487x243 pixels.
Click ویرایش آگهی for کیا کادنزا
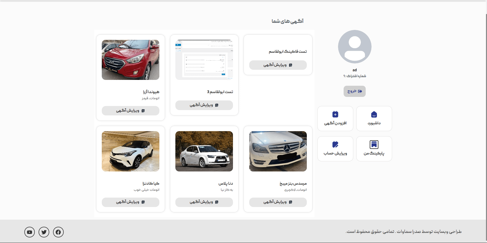[x=130, y=202]
